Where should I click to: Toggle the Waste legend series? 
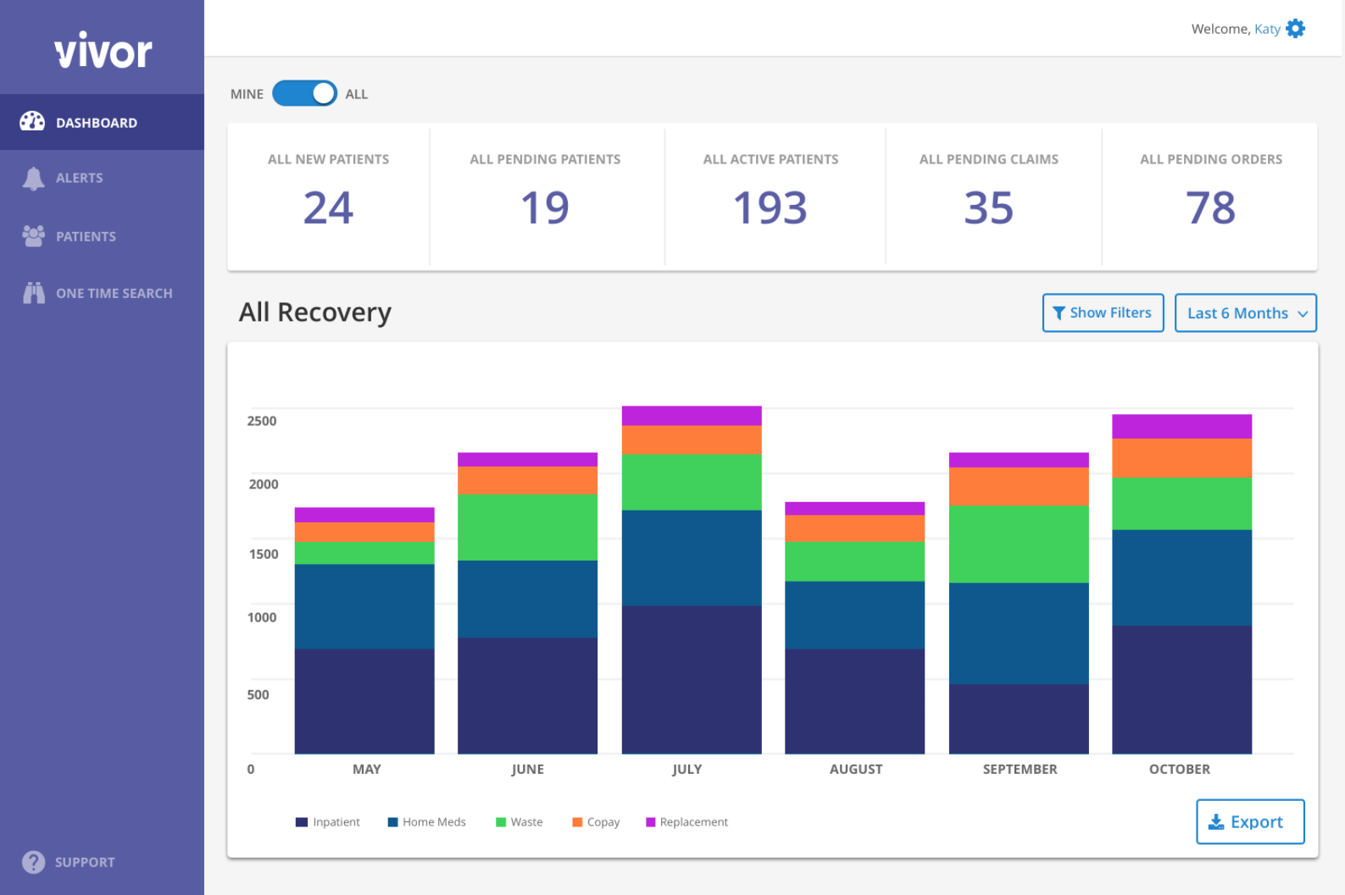click(x=519, y=822)
